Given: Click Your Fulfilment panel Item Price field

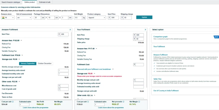Looking at the screenshot, I should [x=139, y=35].
